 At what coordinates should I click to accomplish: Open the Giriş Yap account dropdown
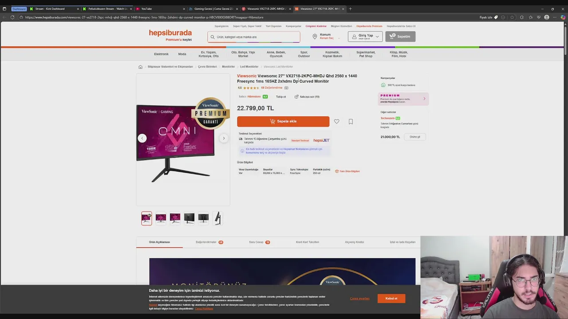pos(365,36)
